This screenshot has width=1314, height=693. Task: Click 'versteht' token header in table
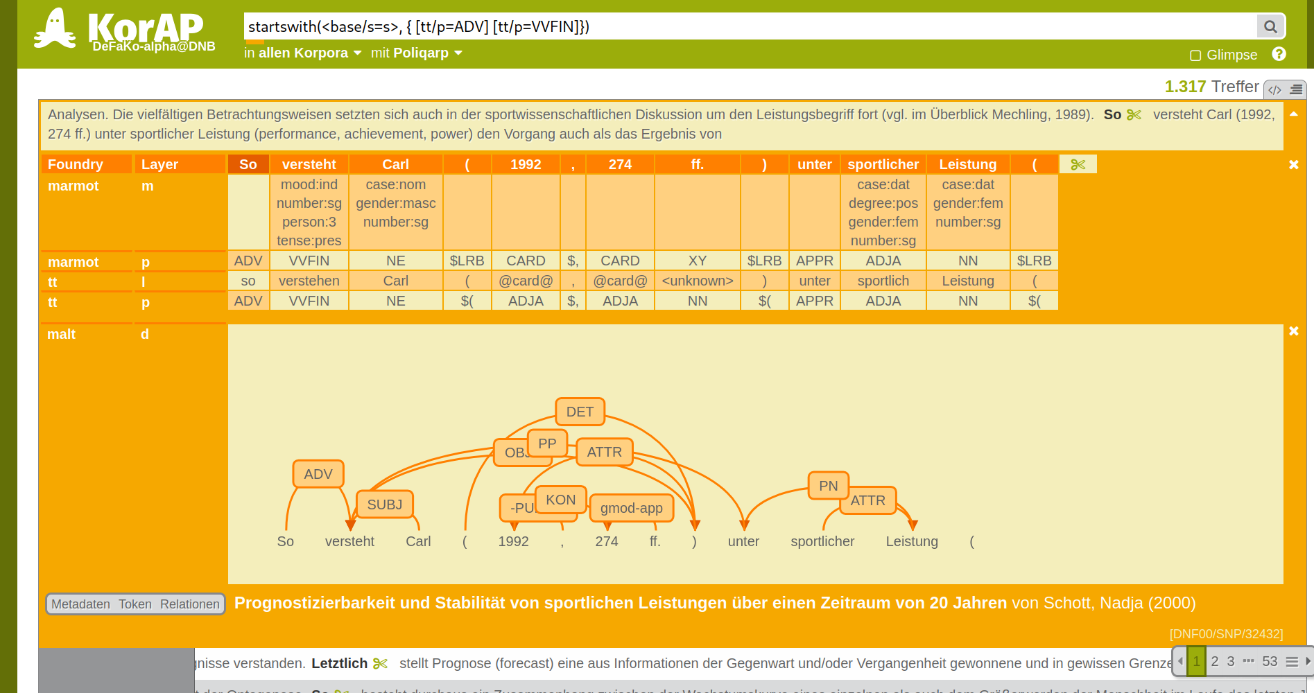point(309,164)
